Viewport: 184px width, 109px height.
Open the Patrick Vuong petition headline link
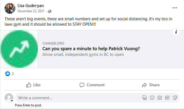pos(91,49)
